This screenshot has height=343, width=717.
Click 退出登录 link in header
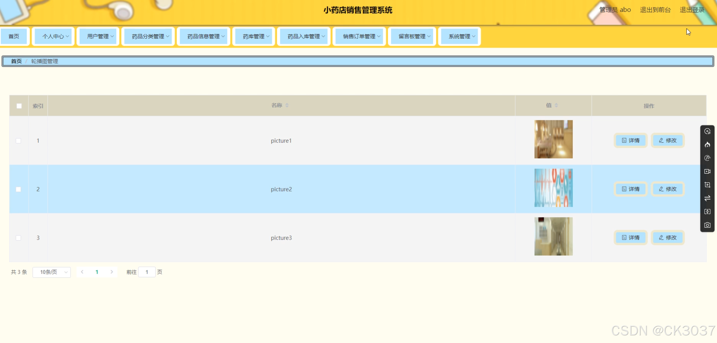[692, 10]
